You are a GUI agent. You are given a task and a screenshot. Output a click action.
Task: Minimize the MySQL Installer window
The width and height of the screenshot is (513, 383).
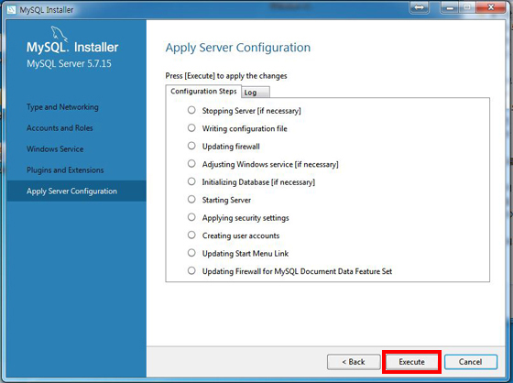coord(450,7)
